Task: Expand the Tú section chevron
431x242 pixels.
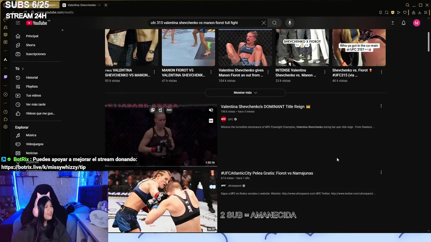Action: click(23, 69)
